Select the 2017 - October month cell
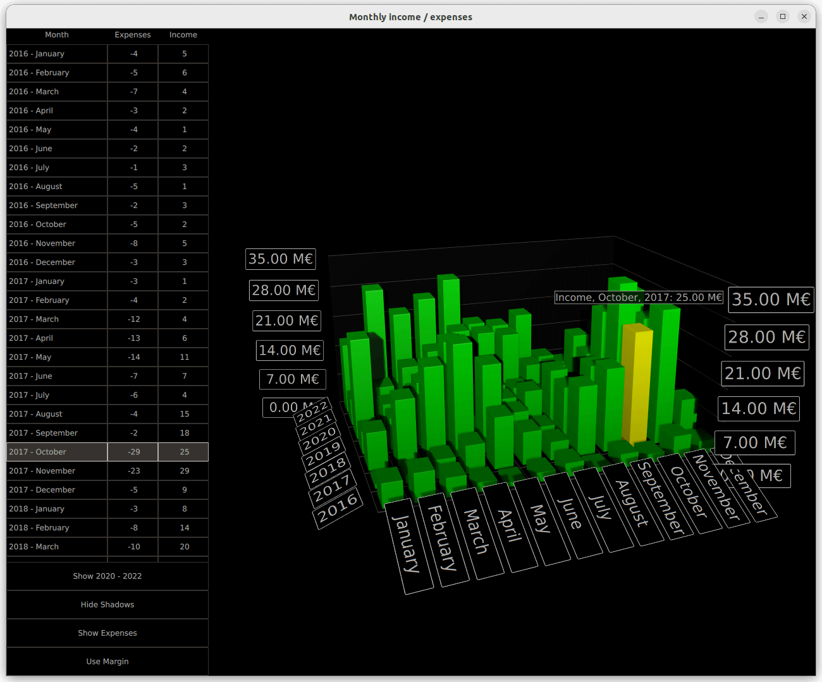This screenshot has width=822, height=682. click(x=57, y=452)
